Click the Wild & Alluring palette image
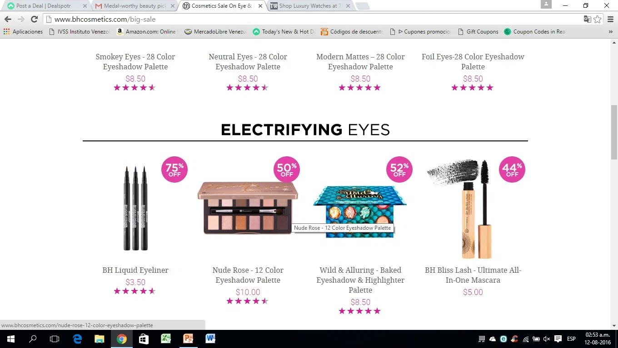 [360, 212]
